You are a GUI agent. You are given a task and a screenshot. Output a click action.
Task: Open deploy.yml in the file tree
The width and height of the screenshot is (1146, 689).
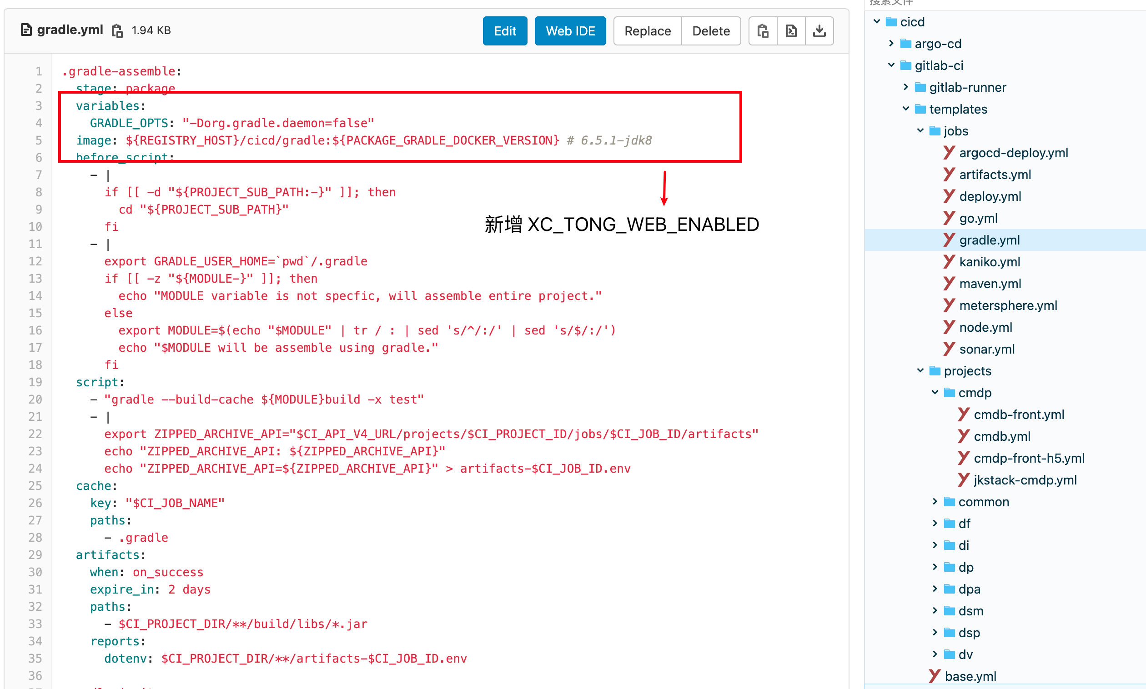pyautogui.click(x=990, y=196)
